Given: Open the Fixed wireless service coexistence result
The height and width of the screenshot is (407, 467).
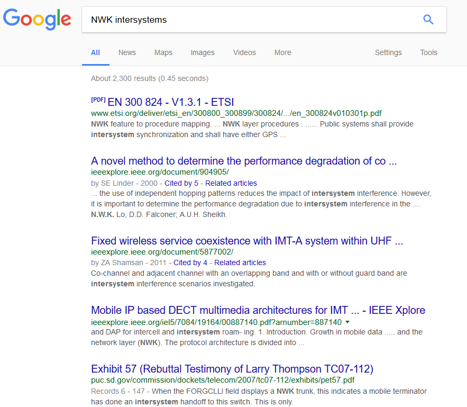Looking at the screenshot, I should (x=247, y=241).
